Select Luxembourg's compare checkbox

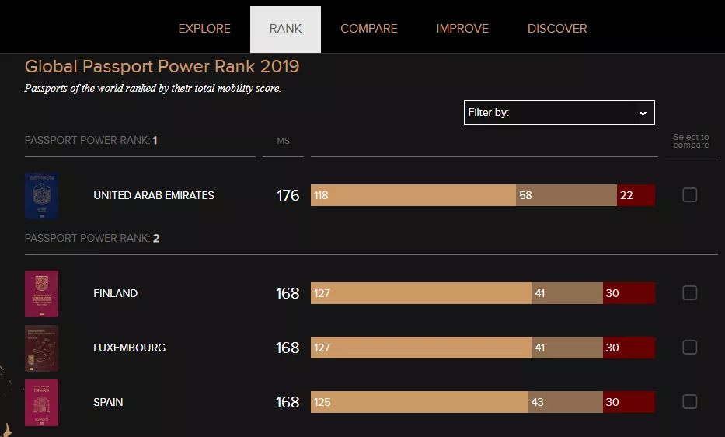tap(689, 348)
